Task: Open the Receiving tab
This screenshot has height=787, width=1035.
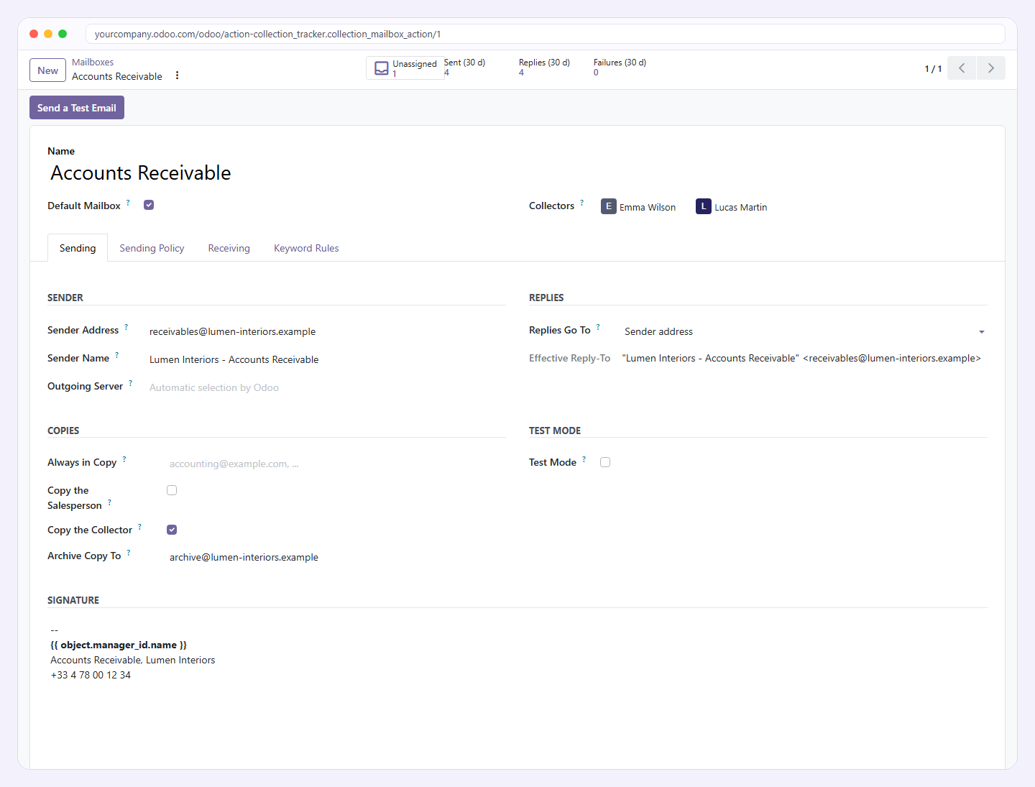Action: [x=229, y=248]
